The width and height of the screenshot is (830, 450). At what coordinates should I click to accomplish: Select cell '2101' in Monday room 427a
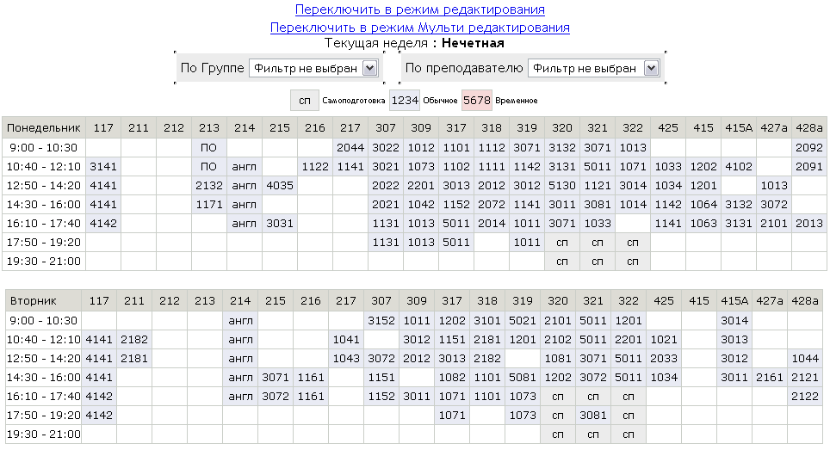[x=774, y=224]
